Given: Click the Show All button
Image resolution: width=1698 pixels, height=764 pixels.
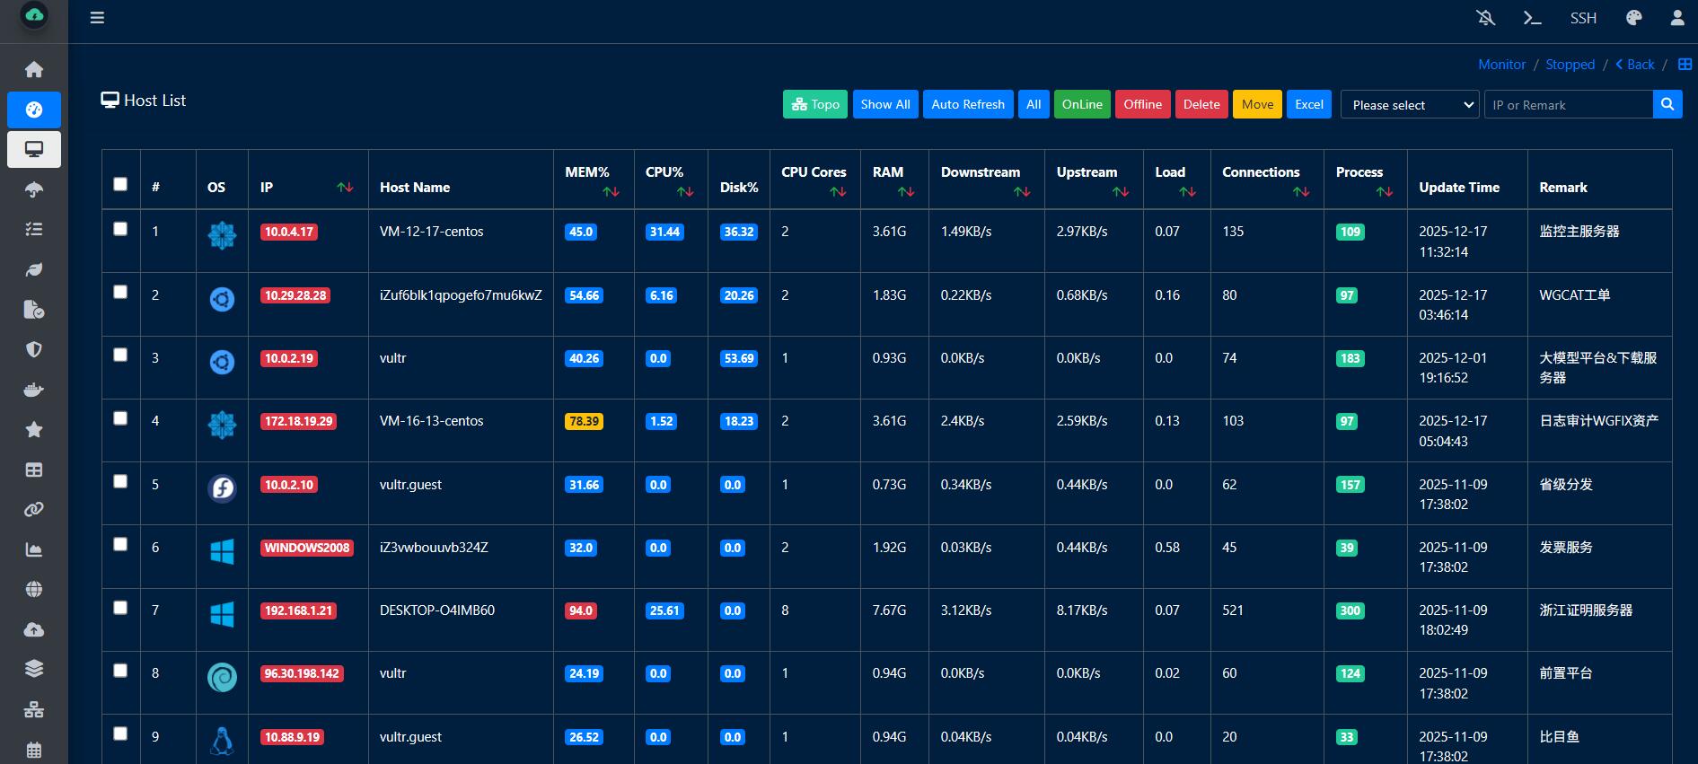Looking at the screenshot, I should (885, 104).
